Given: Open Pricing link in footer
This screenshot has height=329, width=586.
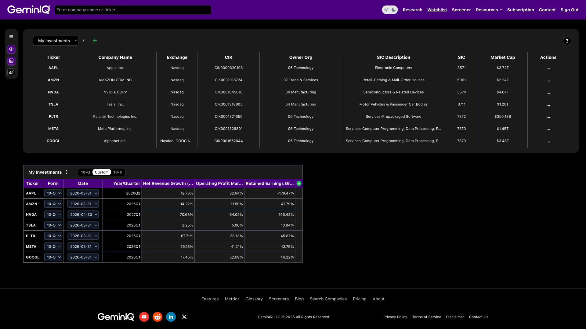Looking at the screenshot, I should click(x=360, y=299).
